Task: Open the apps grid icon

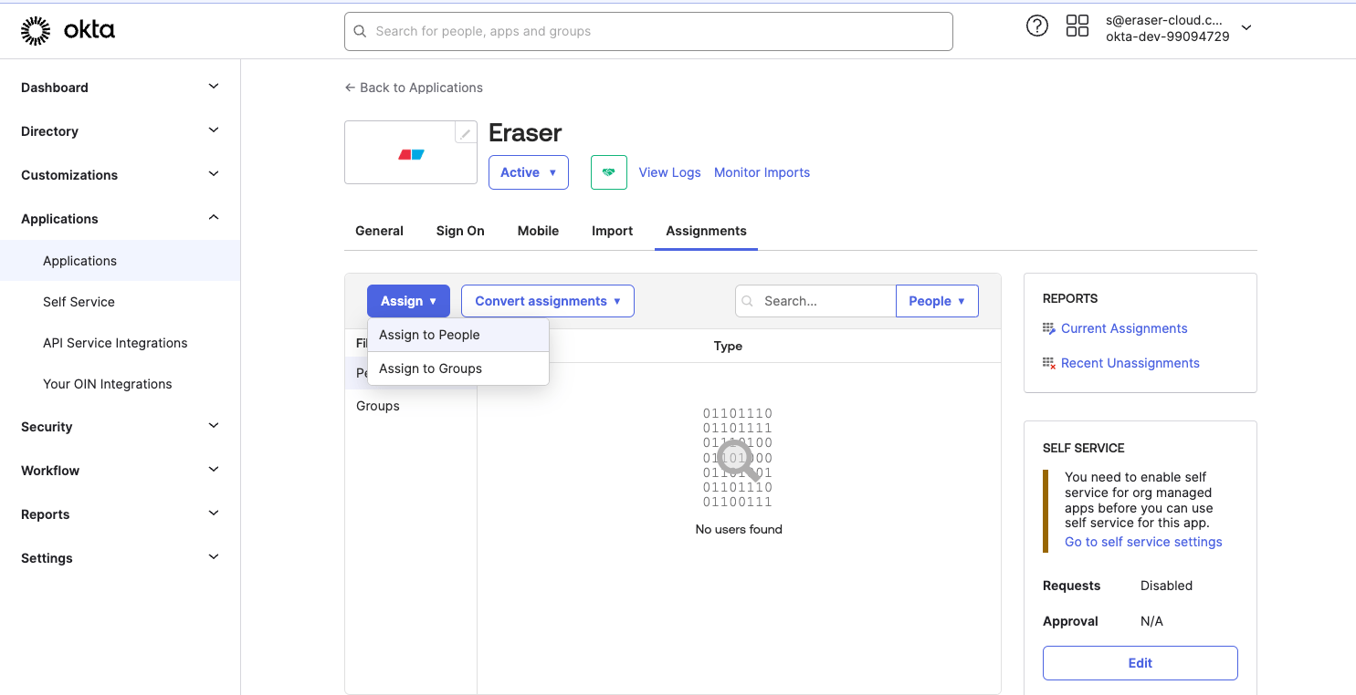Action: coord(1077,26)
